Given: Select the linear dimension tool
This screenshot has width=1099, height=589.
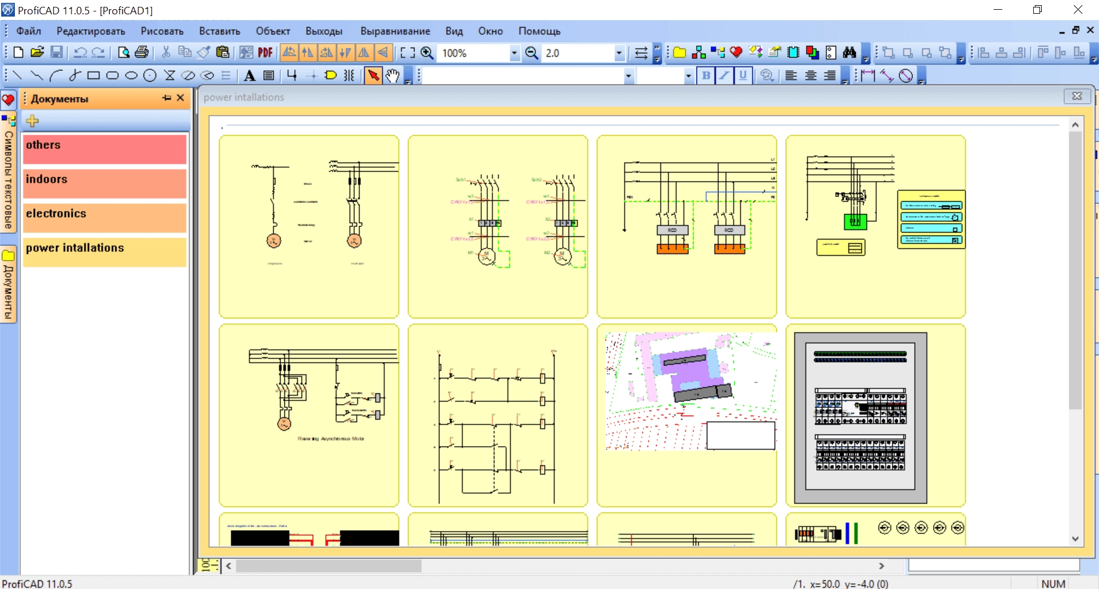Looking at the screenshot, I should click(x=868, y=75).
